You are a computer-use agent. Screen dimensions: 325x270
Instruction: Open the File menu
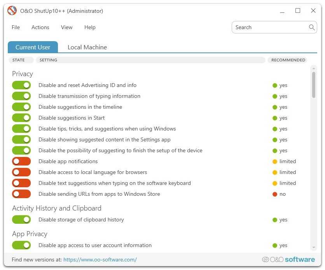(16, 27)
